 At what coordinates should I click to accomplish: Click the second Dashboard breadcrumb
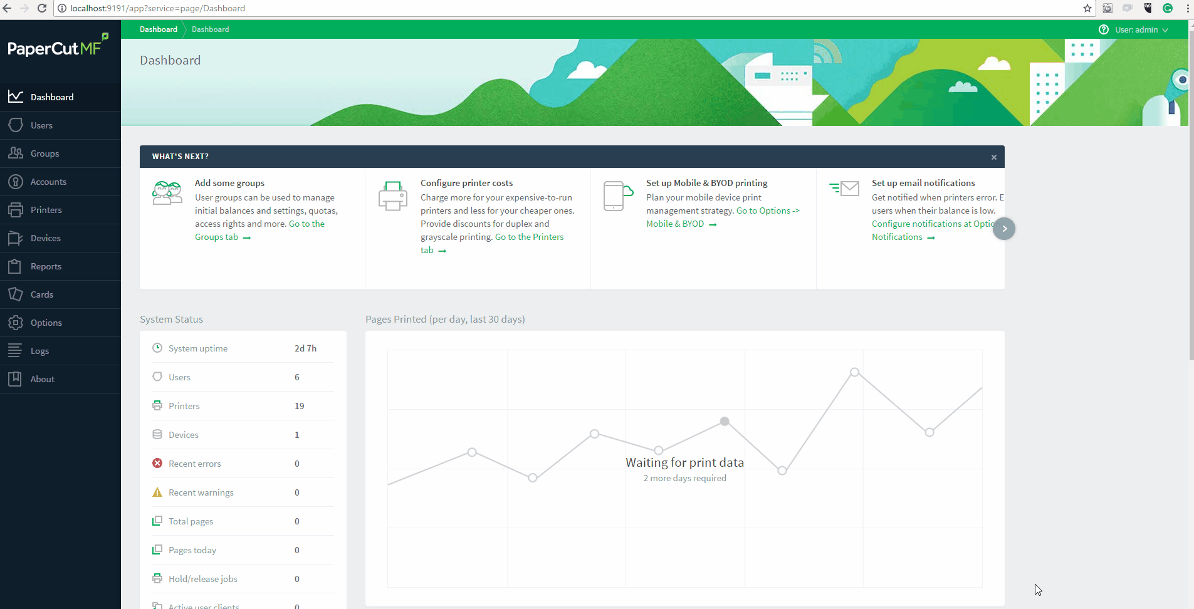coord(211,29)
